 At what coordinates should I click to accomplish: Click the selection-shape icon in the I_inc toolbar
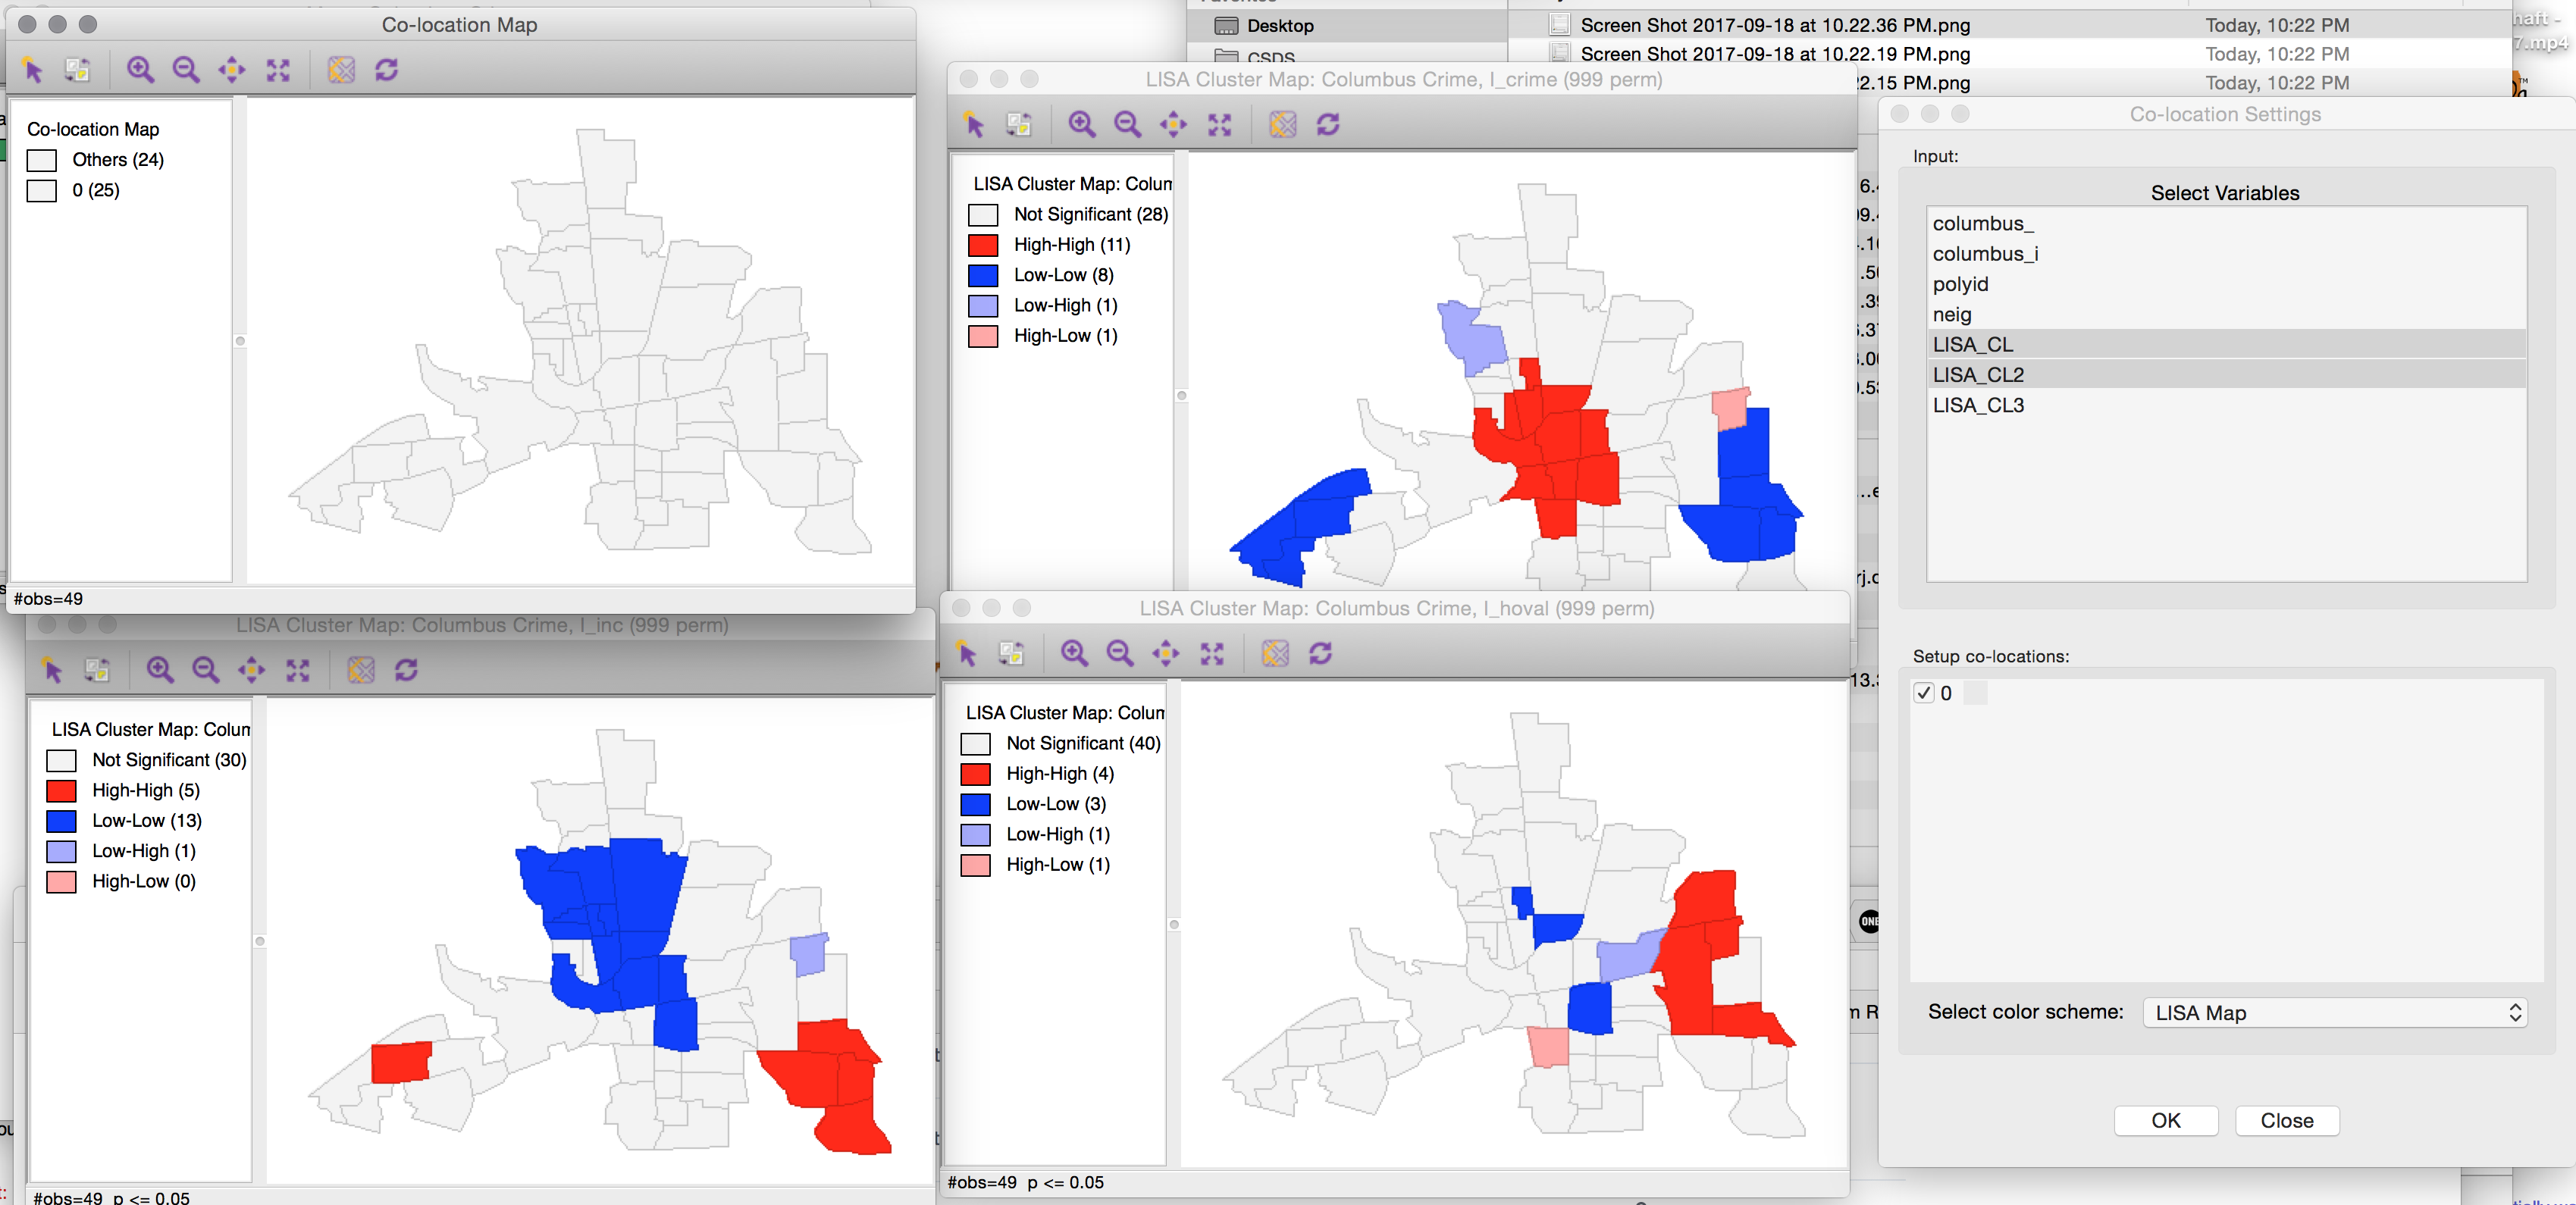coord(98,670)
